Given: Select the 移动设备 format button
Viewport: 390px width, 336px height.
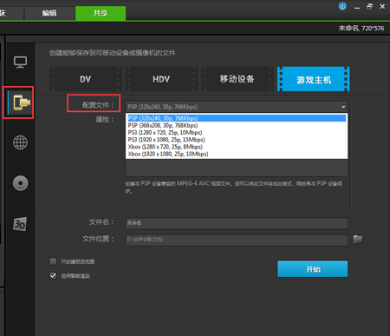Looking at the screenshot, I should [x=237, y=79].
